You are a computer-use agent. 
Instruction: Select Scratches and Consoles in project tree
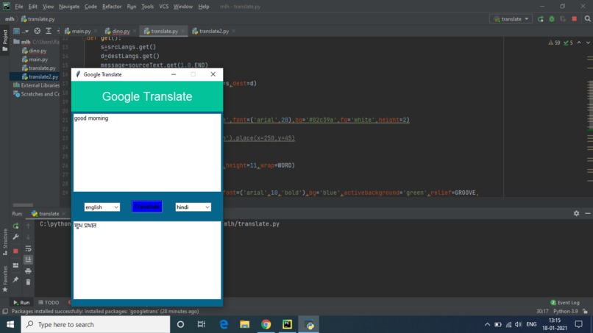coord(36,94)
